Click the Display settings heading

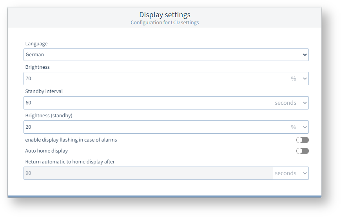click(x=165, y=15)
